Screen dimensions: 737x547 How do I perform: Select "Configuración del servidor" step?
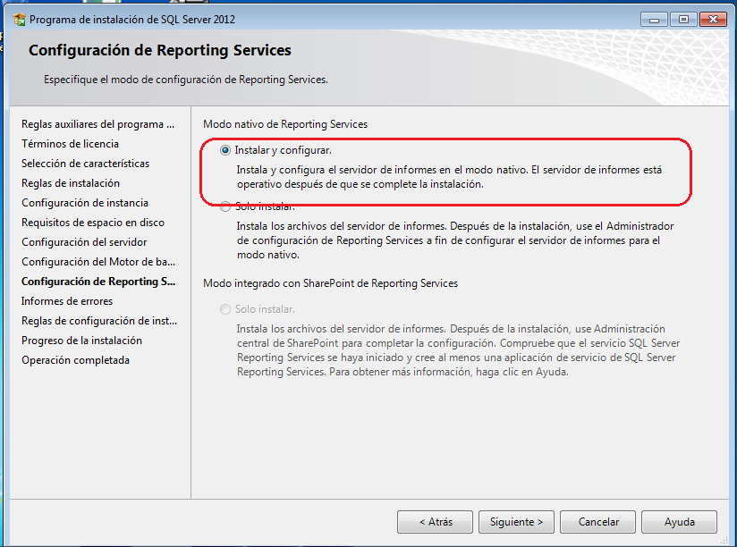pos(84,242)
